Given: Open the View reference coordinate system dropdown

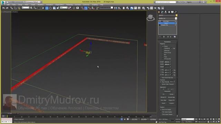Looking at the screenshot, I should [x=64, y=8].
